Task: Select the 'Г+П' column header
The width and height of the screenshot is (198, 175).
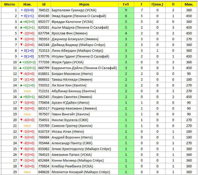Action: (x=126, y=4)
